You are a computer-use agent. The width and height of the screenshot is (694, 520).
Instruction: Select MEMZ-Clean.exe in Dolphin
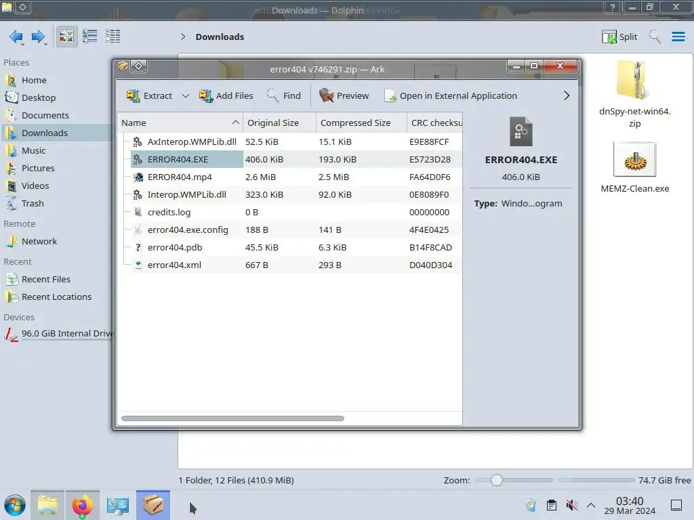(634, 168)
